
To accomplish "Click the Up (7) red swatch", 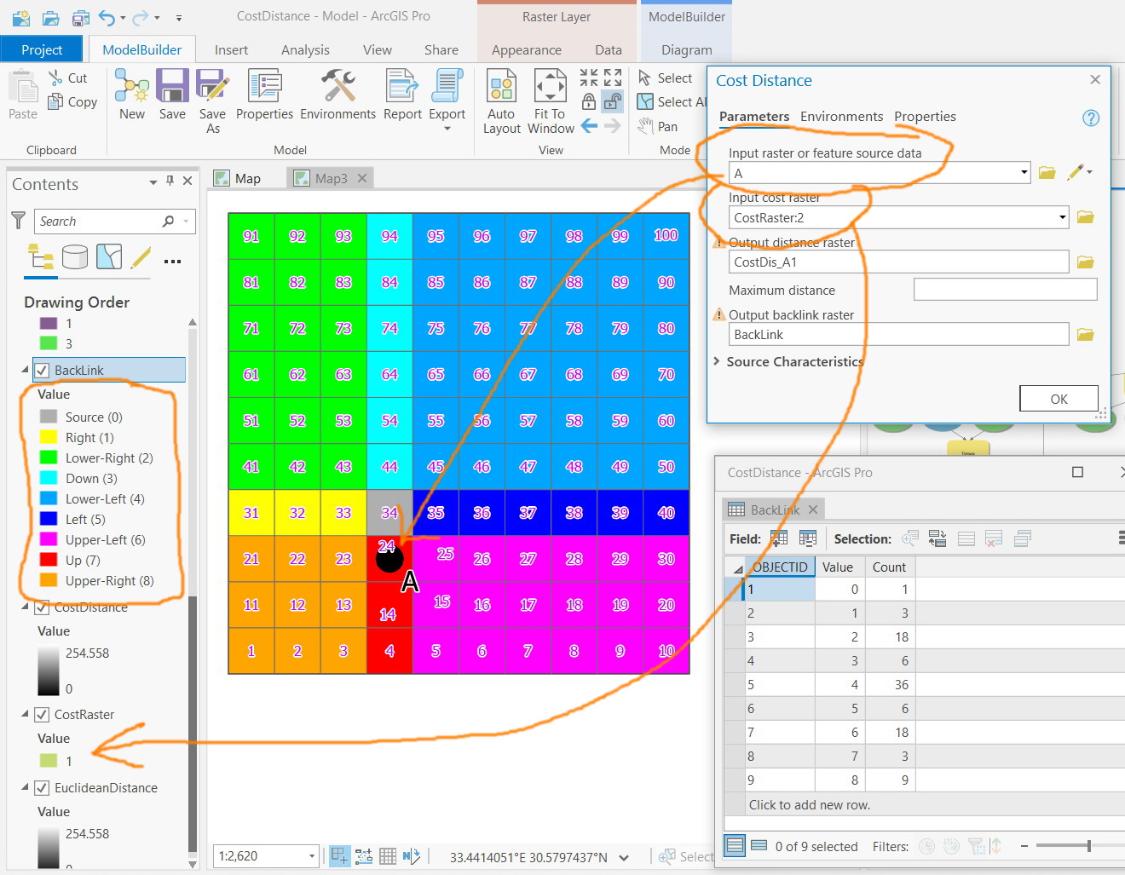I will click(x=49, y=561).
